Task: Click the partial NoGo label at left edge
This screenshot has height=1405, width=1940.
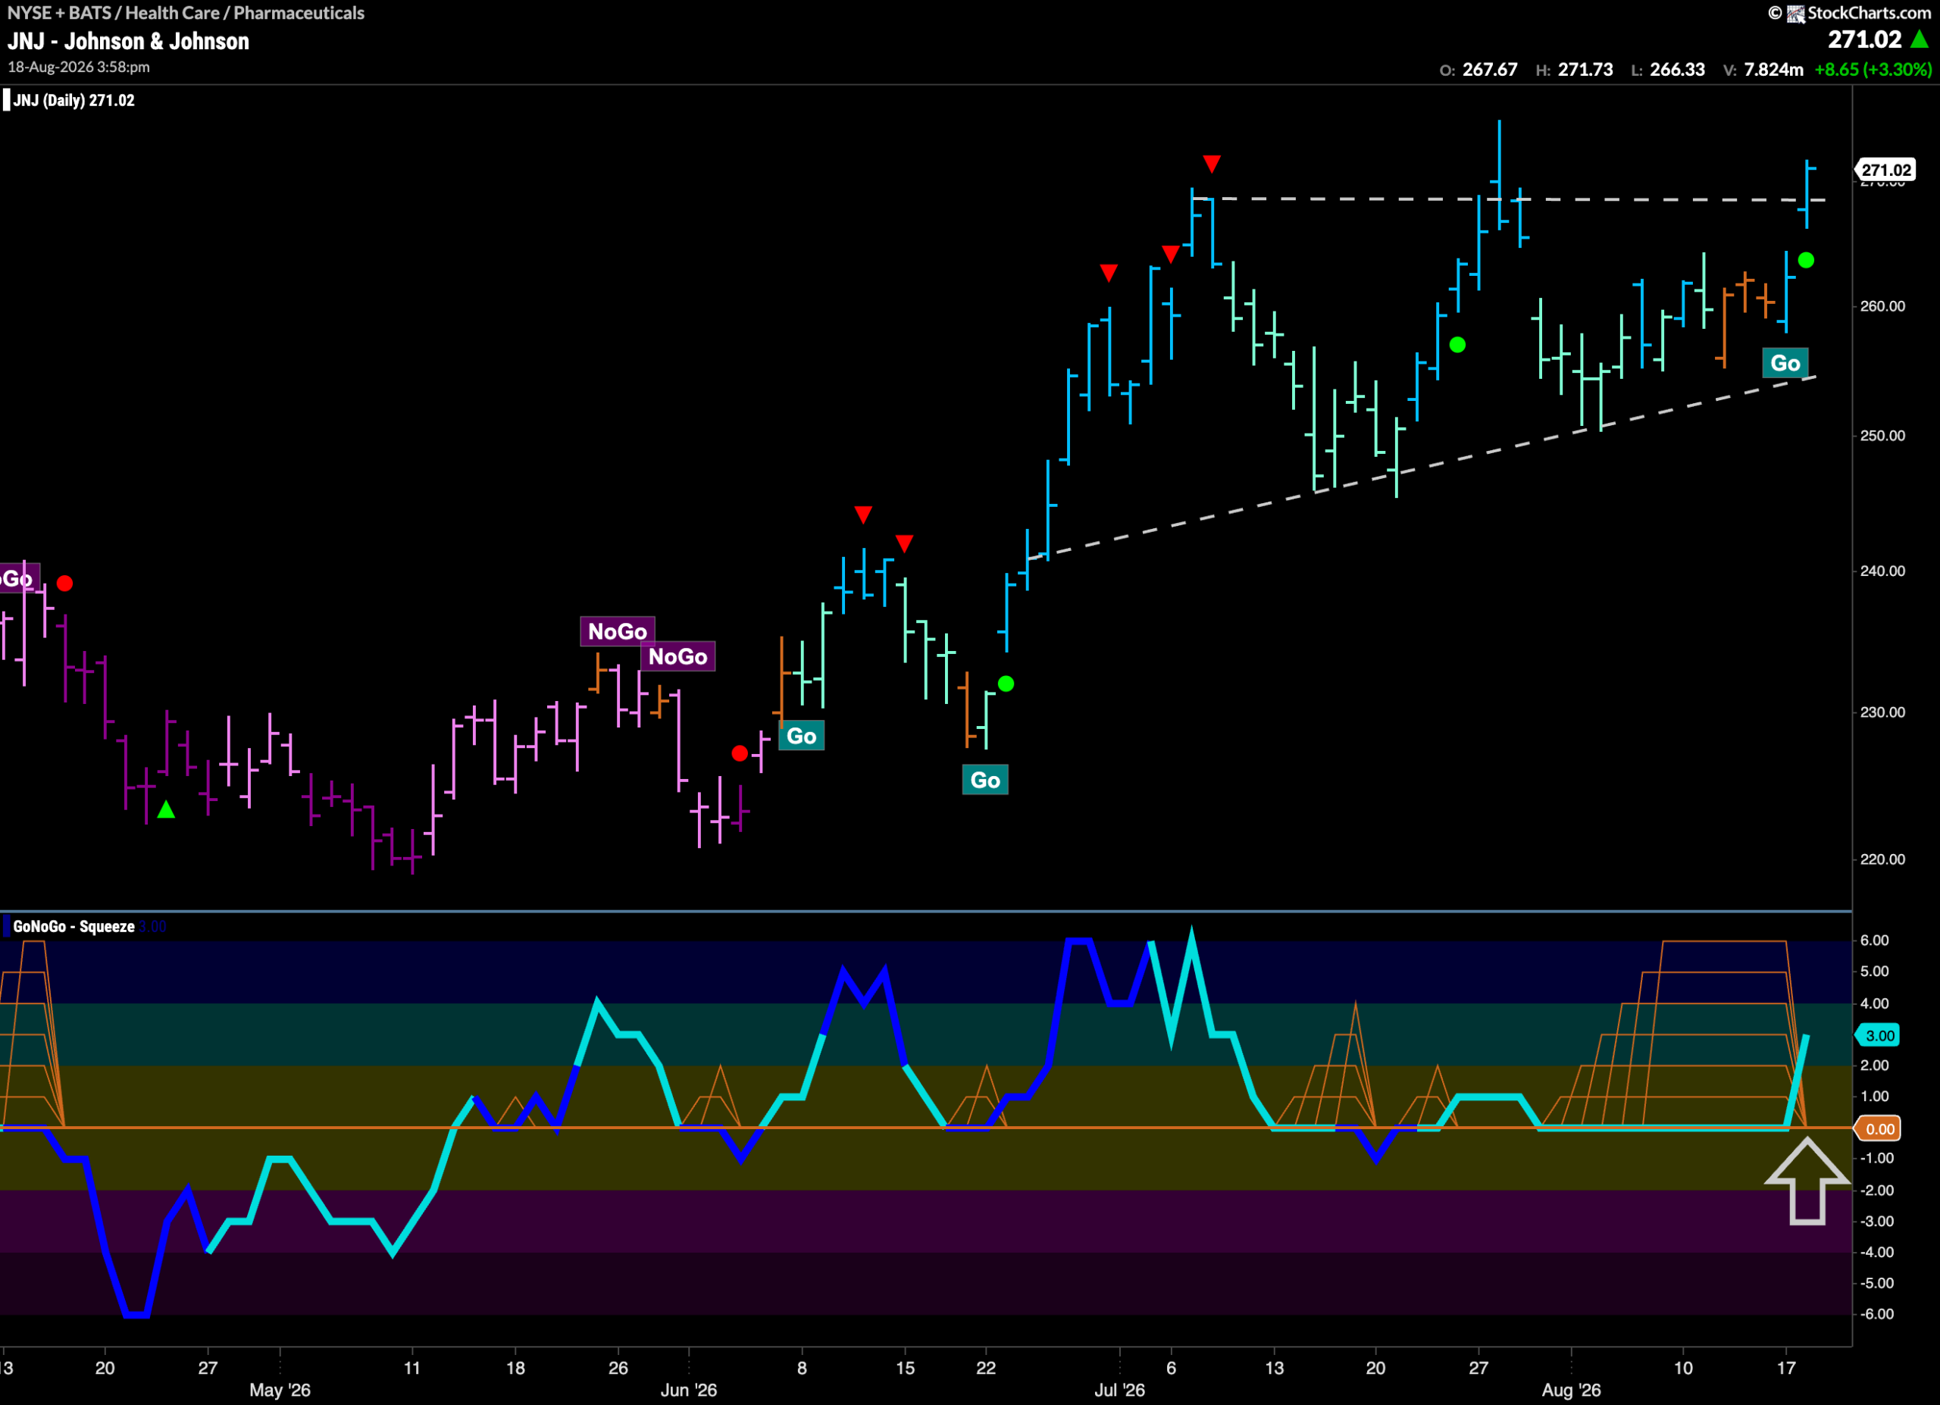Action: click(19, 579)
